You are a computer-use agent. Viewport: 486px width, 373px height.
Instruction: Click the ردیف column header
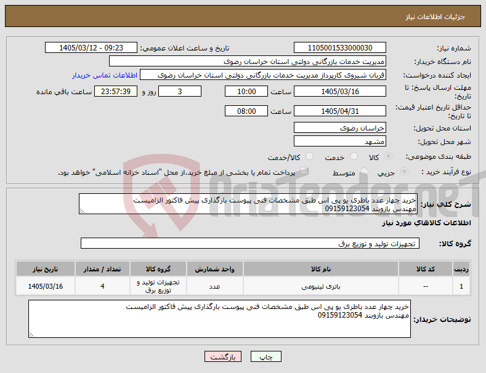click(461, 269)
